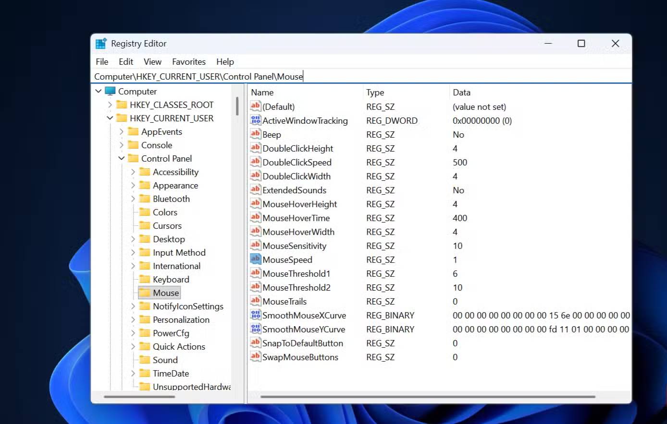Sort values by the Name column header
The width and height of the screenshot is (667, 424).
tap(262, 93)
